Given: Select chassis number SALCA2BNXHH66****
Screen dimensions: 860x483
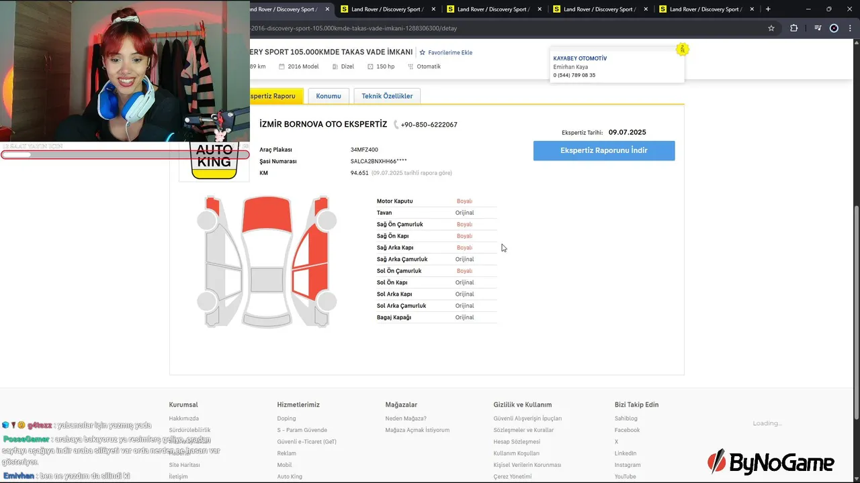Looking at the screenshot, I should [x=378, y=161].
